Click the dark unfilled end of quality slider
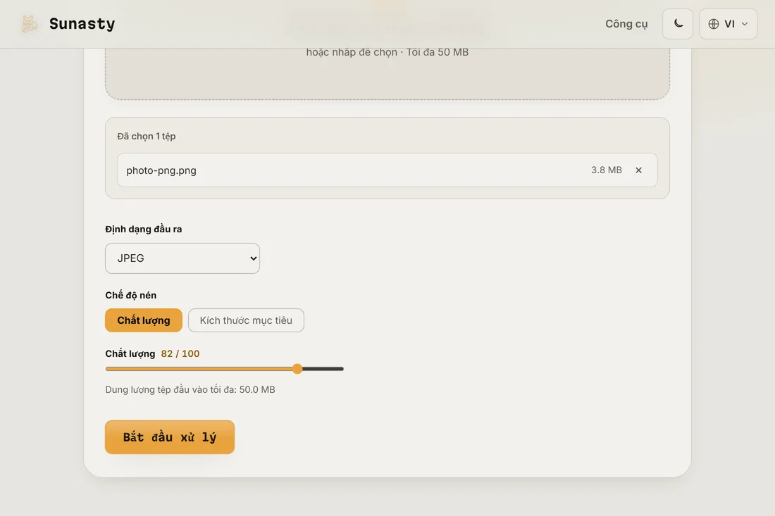 click(x=323, y=369)
